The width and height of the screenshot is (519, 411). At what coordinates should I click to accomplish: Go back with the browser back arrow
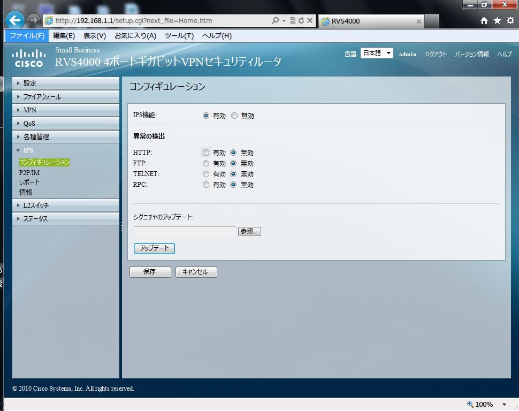click(15, 20)
